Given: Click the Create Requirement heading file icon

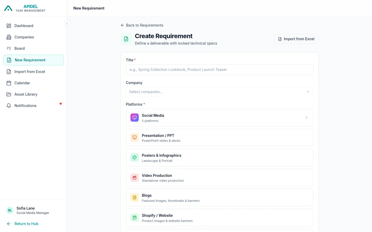Looking at the screenshot, I should click(126, 39).
